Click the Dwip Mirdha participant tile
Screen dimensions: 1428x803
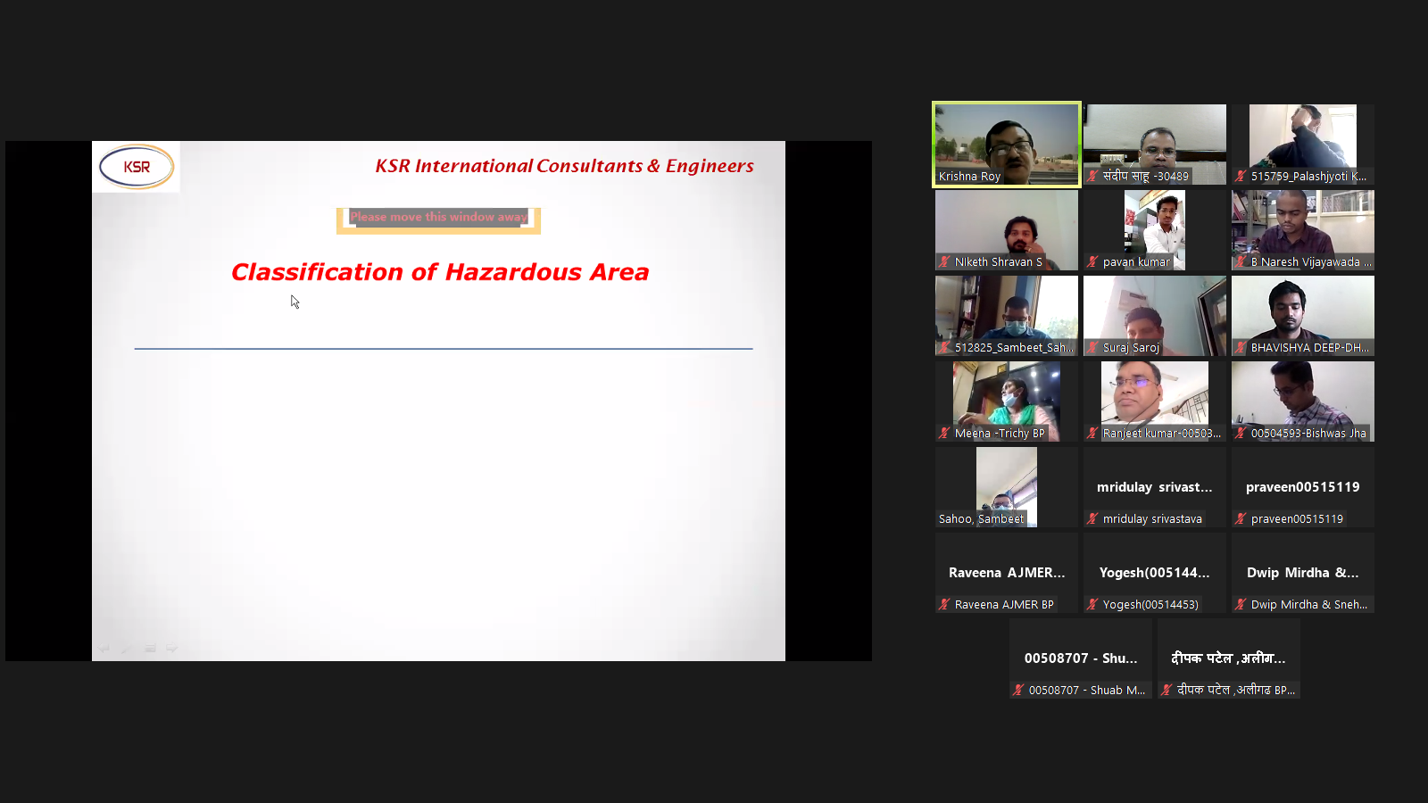1302,573
